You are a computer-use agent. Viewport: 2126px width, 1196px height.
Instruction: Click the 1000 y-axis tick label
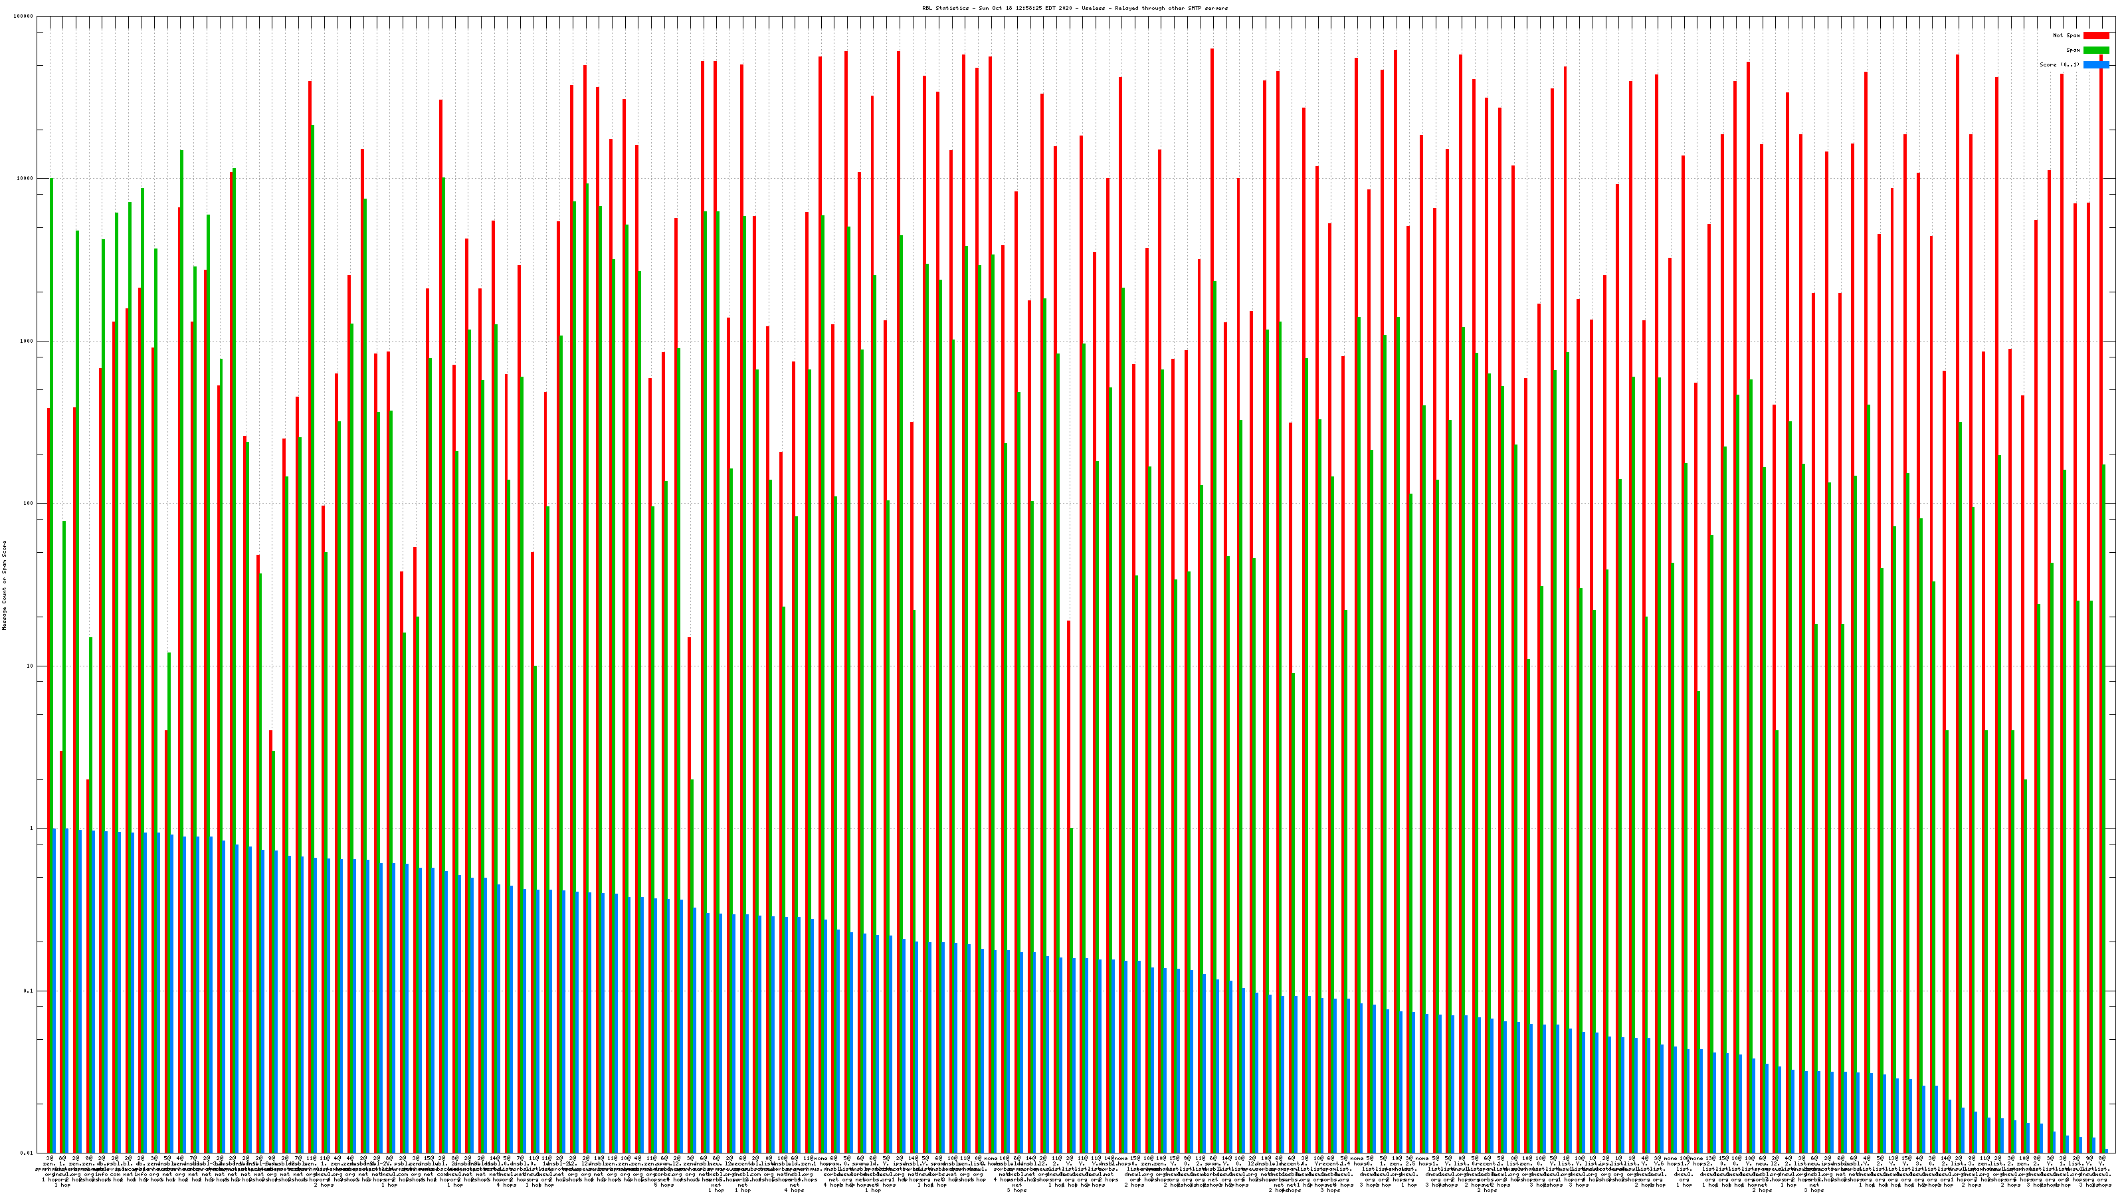click(27, 342)
